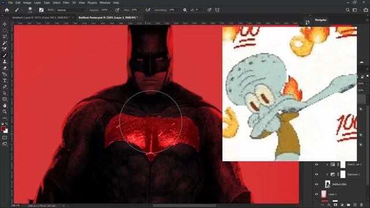Viewport: 370px width, 208px height.
Task: Go to the Home screen icon
Action: (7, 10)
